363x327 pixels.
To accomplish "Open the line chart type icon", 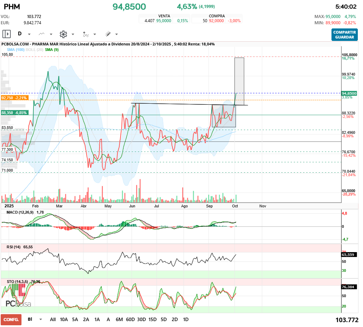I will point(42,34).
